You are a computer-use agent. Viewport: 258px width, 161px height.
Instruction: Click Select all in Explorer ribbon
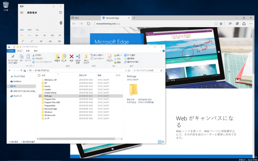coord(130,55)
